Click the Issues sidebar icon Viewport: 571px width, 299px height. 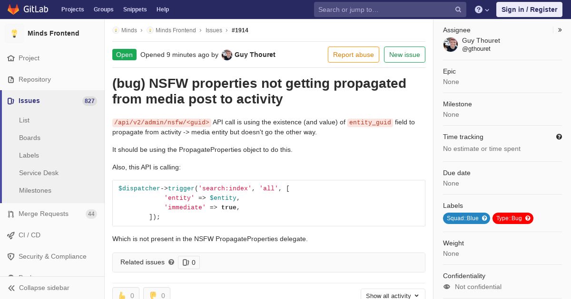pos(11,101)
